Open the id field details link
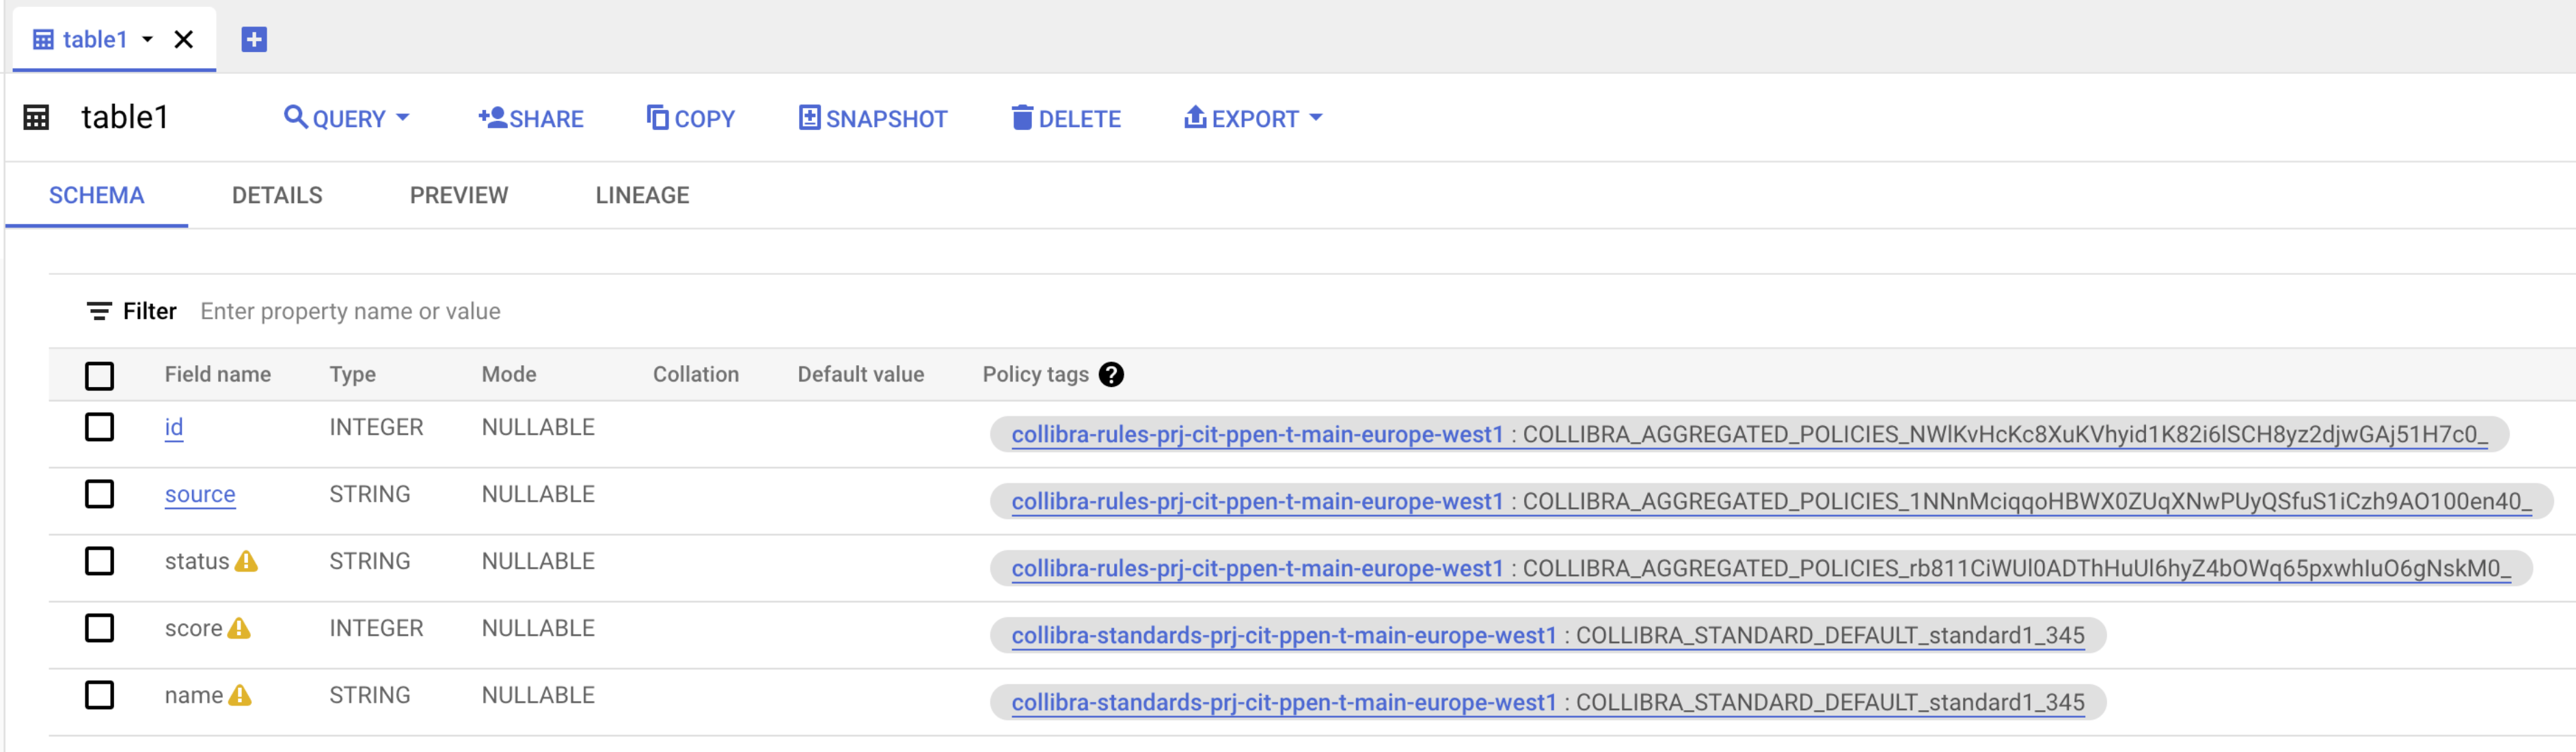 pyautogui.click(x=173, y=427)
